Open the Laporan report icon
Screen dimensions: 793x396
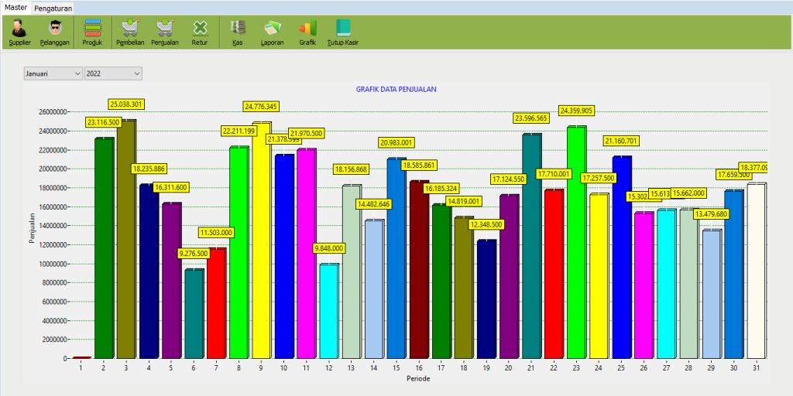pyautogui.click(x=272, y=32)
